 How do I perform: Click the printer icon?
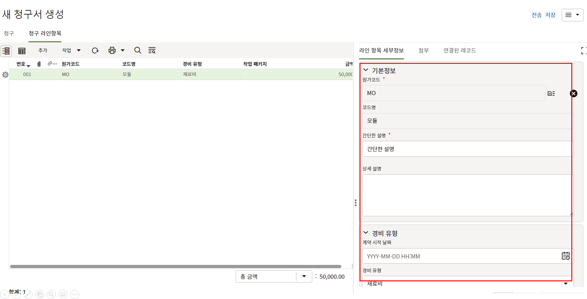pos(112,50)
